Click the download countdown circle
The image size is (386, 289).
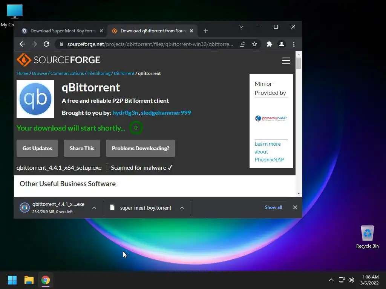tap(136, 128)
